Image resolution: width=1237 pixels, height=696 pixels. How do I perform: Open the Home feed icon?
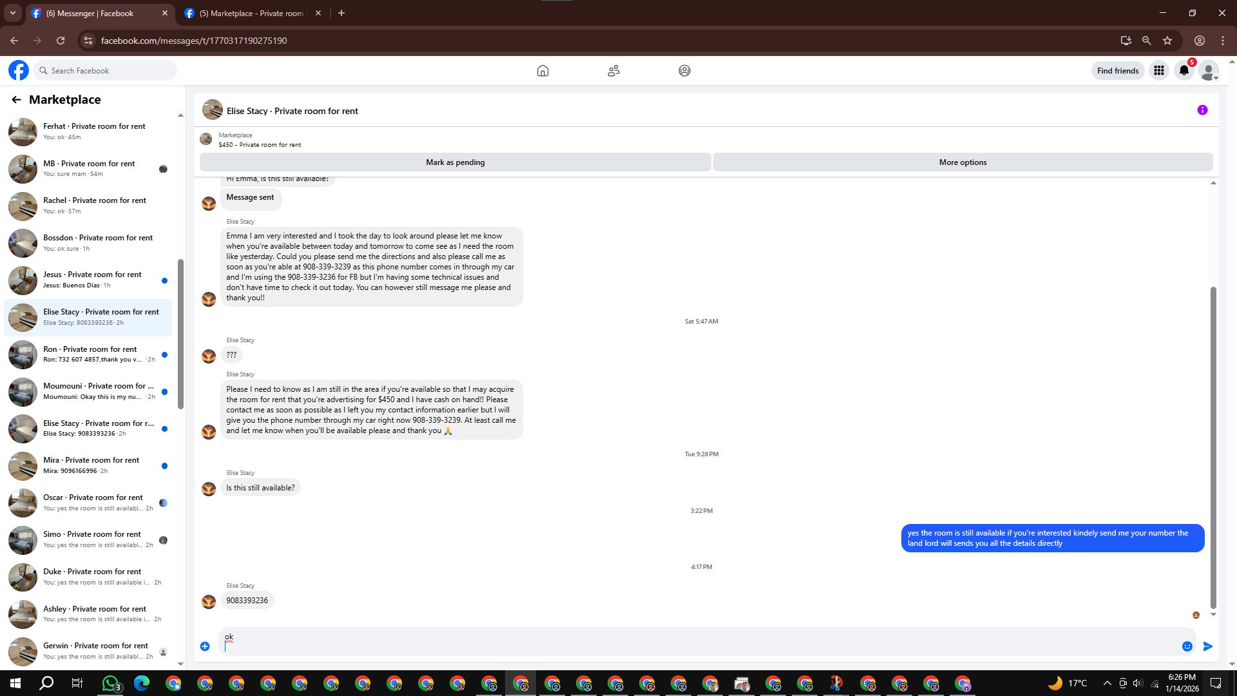(542, 70)
